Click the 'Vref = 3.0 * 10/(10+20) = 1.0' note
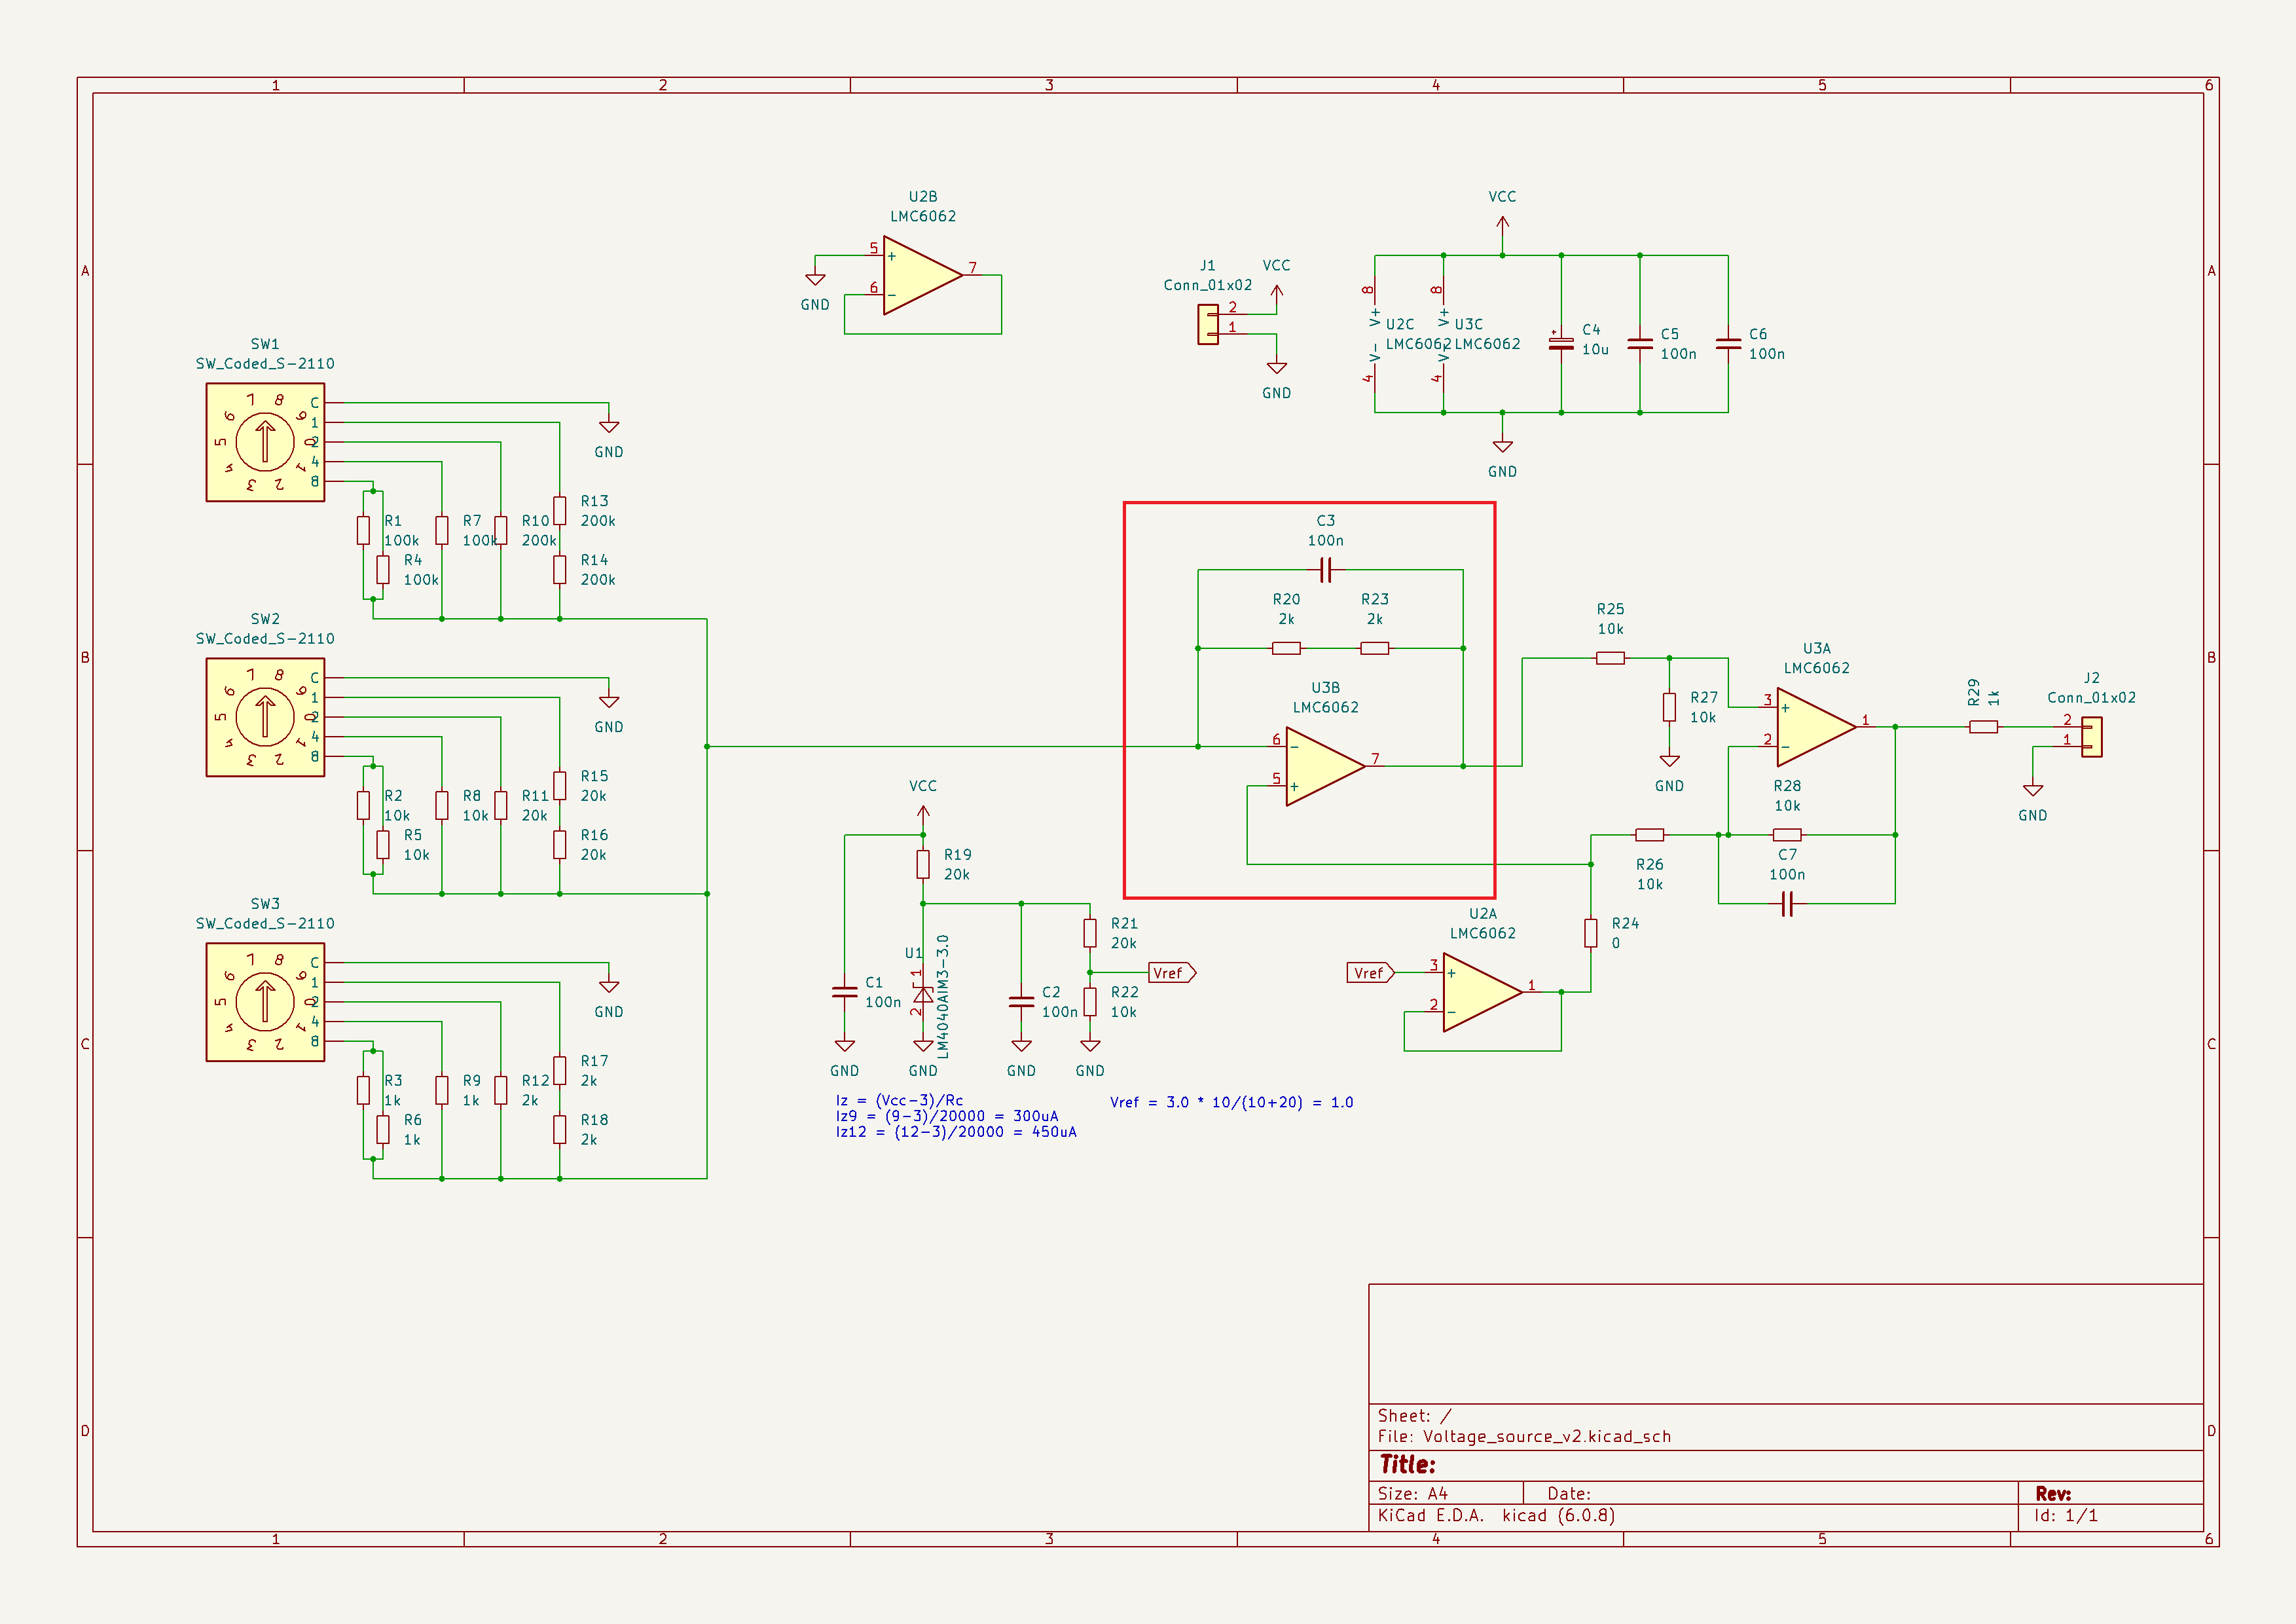The height and width of the screenshot is (1624, 2296). point(1231,1102)
